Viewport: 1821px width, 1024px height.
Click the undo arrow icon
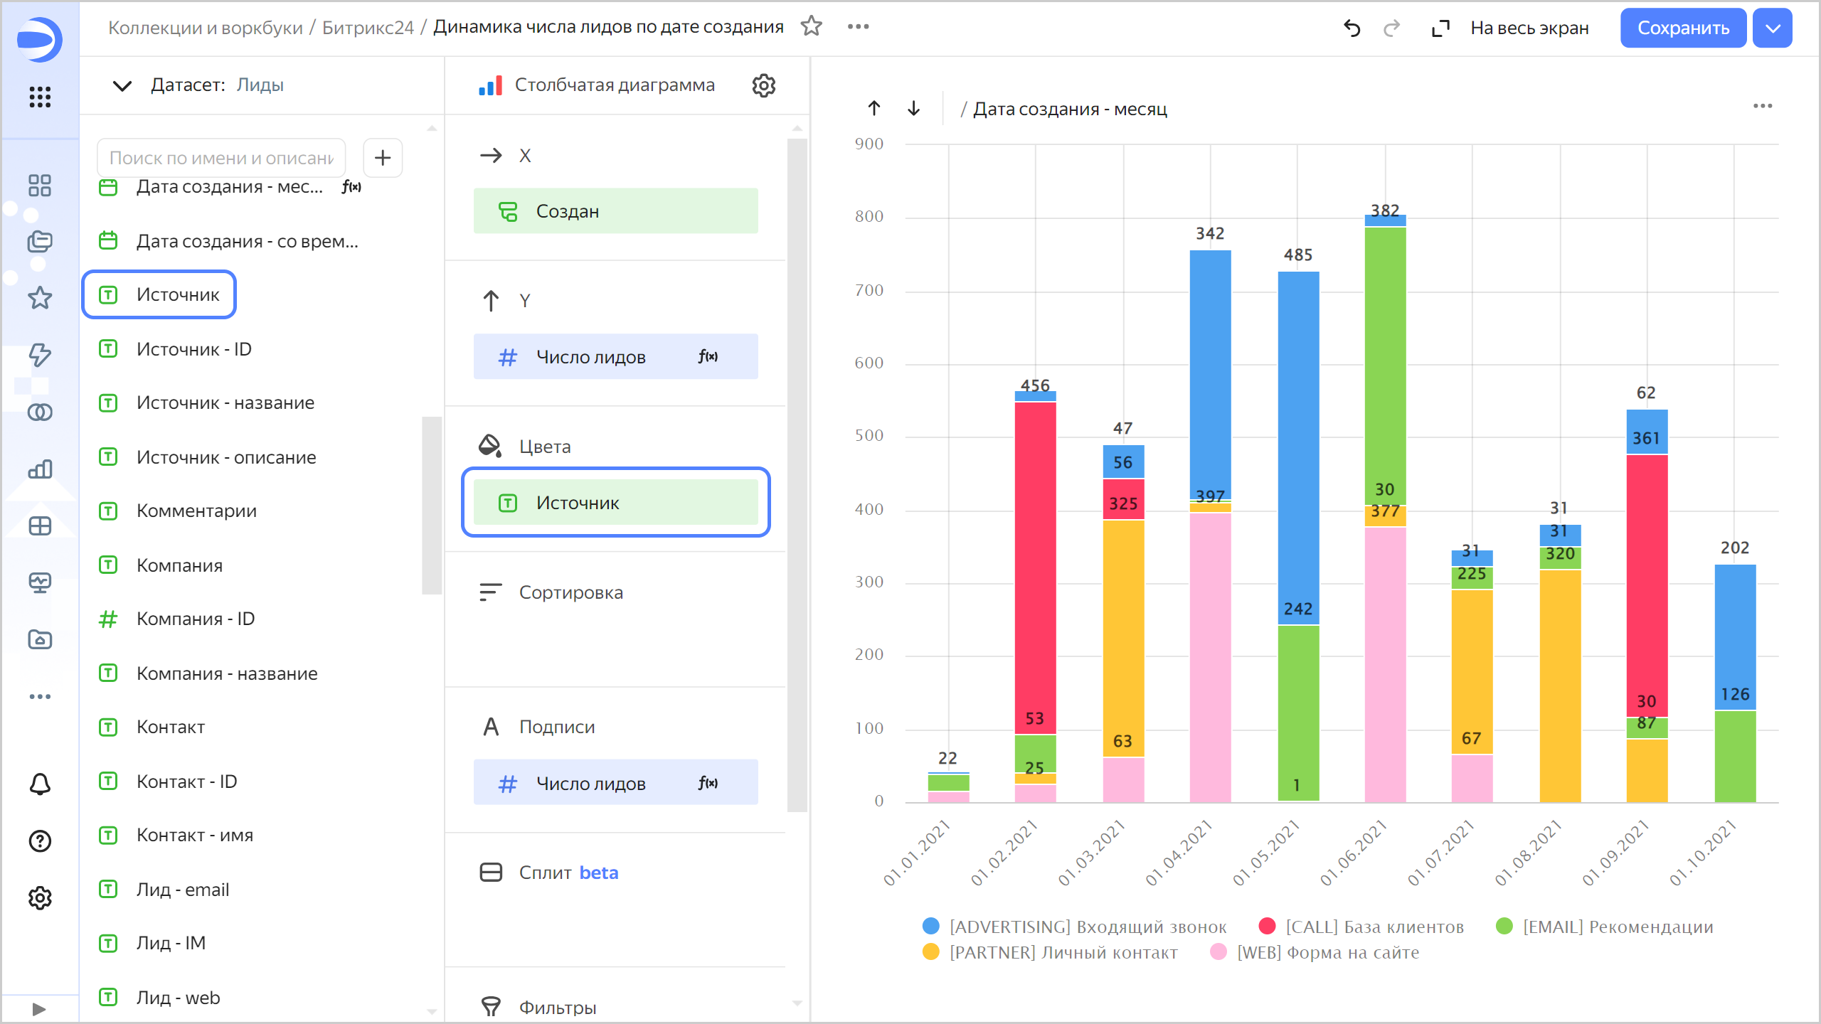pyautogui.click(x=1352, y=28)
